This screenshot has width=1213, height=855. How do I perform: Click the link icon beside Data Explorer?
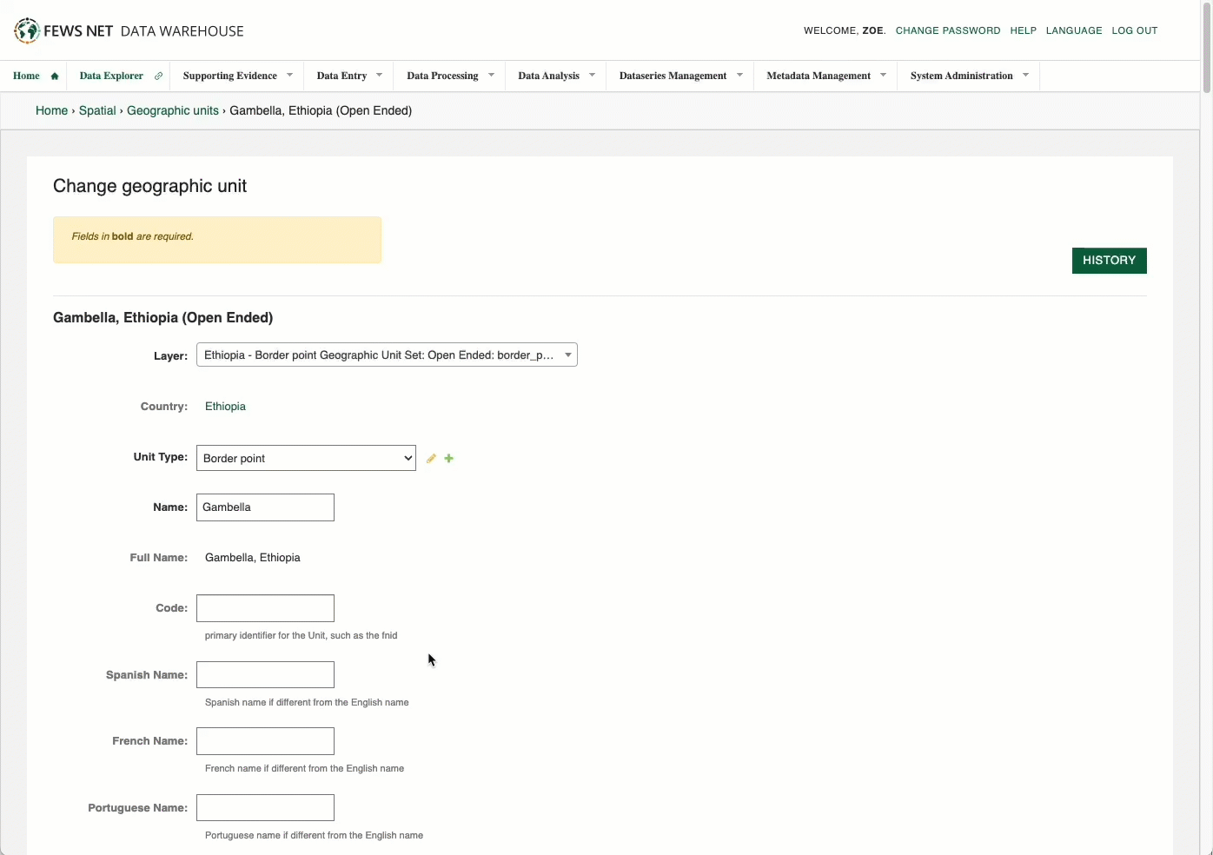tap(158, 76)
